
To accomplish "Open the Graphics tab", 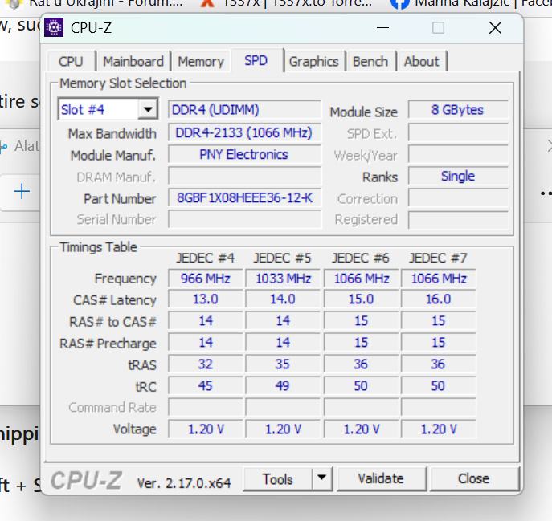I will 313,62.
